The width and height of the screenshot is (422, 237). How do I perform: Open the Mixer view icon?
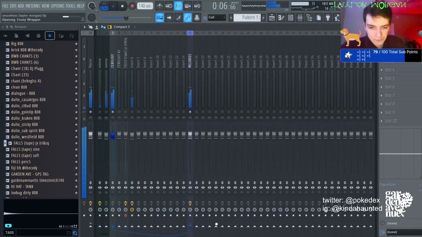[300, 18]
